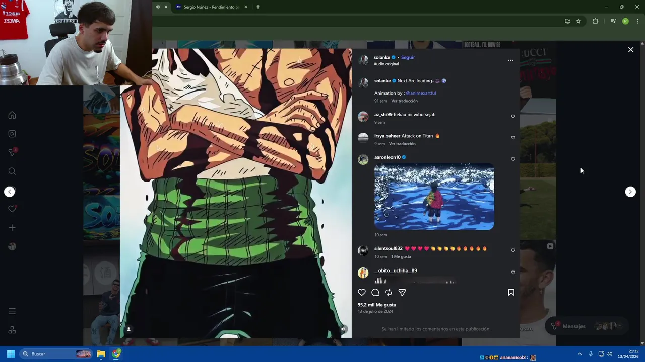Open az_shi99's profile name
Image resolution: width=645 pixels, height=362 pixels.
(383, 115)
